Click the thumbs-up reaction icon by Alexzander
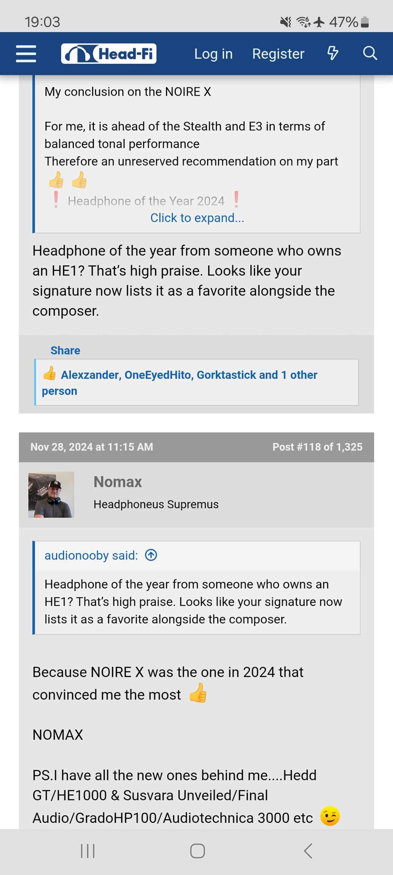 click(x=49, y=373)
